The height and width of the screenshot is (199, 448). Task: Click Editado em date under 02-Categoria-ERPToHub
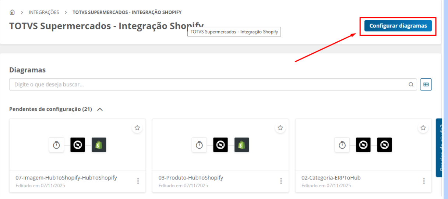pyautogui.click(x=326, y=186)
